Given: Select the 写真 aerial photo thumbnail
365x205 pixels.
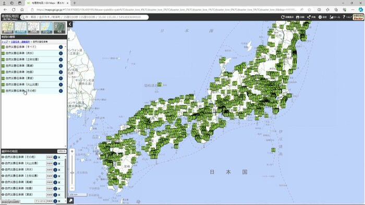Looking at the screenshot, I should pyautogui.click(x=59, y=28).
